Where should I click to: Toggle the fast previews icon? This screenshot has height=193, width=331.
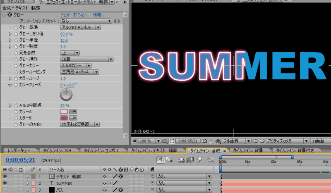[x=255, y=141]
